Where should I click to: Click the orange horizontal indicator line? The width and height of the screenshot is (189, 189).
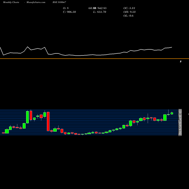[94, 59]
